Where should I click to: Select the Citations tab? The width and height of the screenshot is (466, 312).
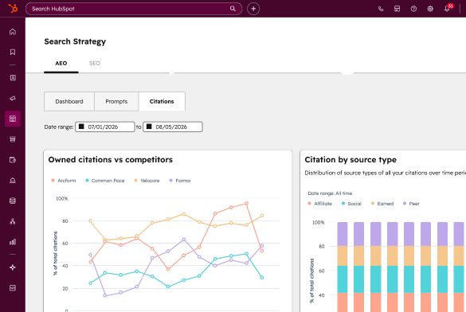coord(162,102)
